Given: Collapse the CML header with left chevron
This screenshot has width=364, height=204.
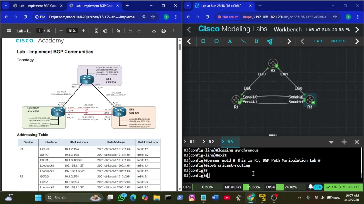Looking at the screenshot, I should point(189,29).
